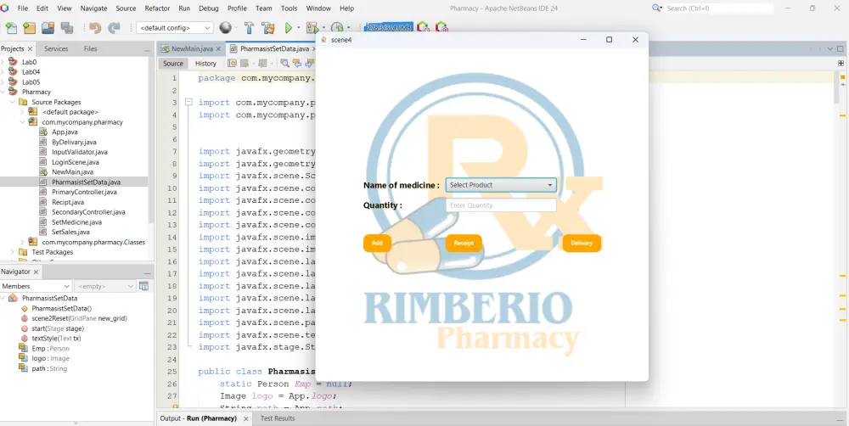Screen dimensions: 849x426
Task: Expand the Lab04 project node
Action: click(3, 72)
